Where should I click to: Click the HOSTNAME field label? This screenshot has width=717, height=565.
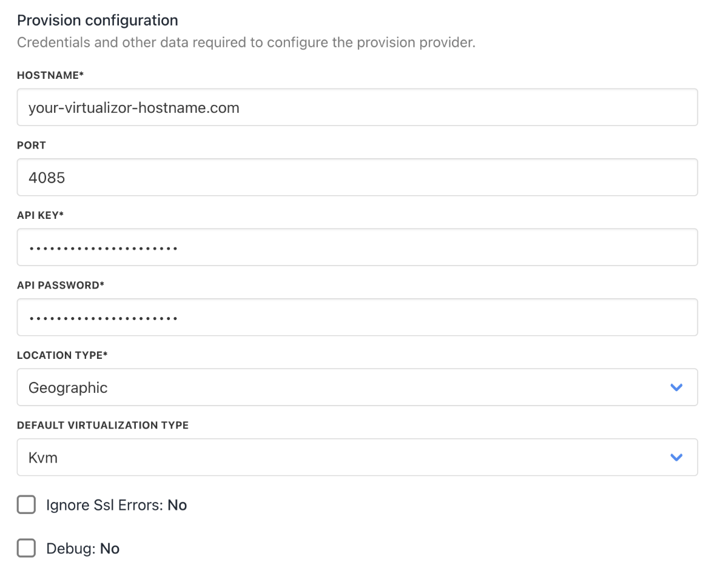click(x=50, y=75)
